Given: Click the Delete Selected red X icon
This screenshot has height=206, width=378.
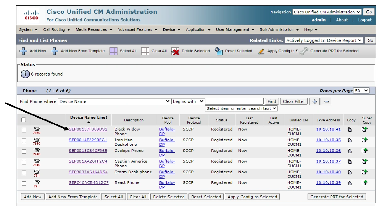Looking at the screenshot, I should 175,51.
